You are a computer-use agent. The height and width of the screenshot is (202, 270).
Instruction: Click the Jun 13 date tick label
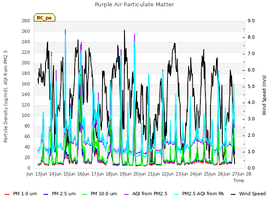pos(34,174)
